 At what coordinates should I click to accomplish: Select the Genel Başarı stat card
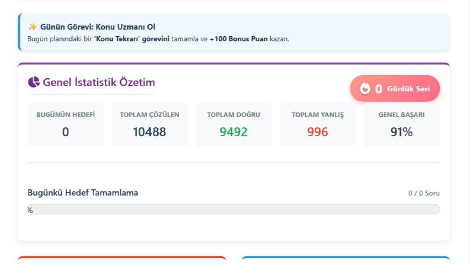[402, 124]
